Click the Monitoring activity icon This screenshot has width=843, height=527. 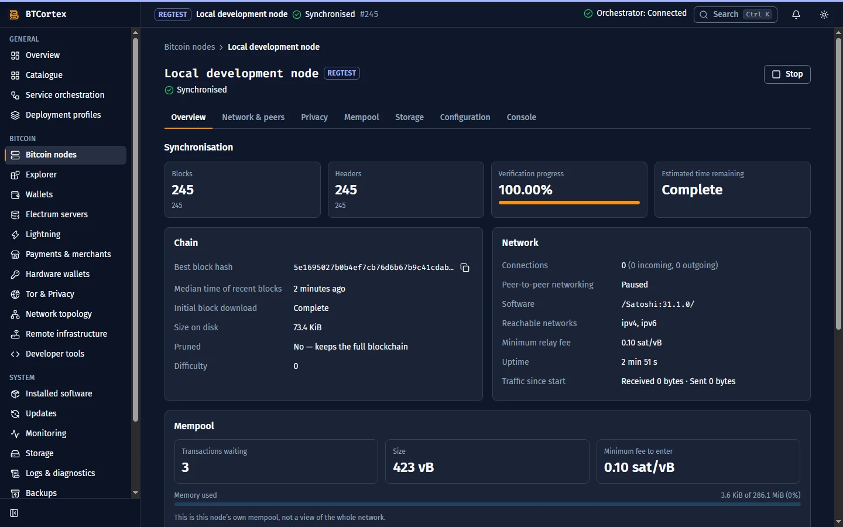tap(15, 434)
